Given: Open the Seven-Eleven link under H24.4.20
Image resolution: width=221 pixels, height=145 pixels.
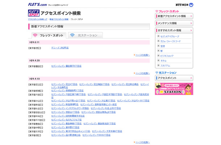Looking at the screenshot, I should (x=66, y=66).
